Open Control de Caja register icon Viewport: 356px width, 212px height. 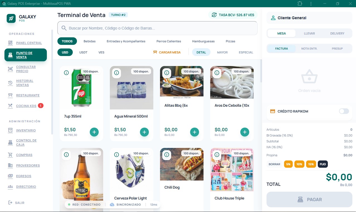[x=10, y=143]
